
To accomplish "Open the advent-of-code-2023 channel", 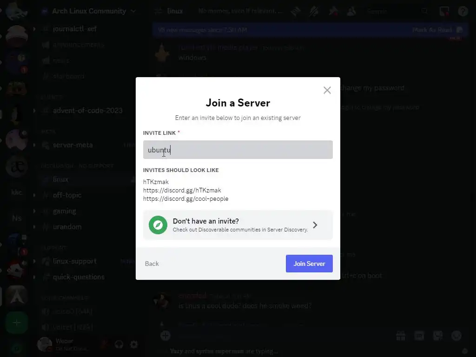I will [87, 111].
